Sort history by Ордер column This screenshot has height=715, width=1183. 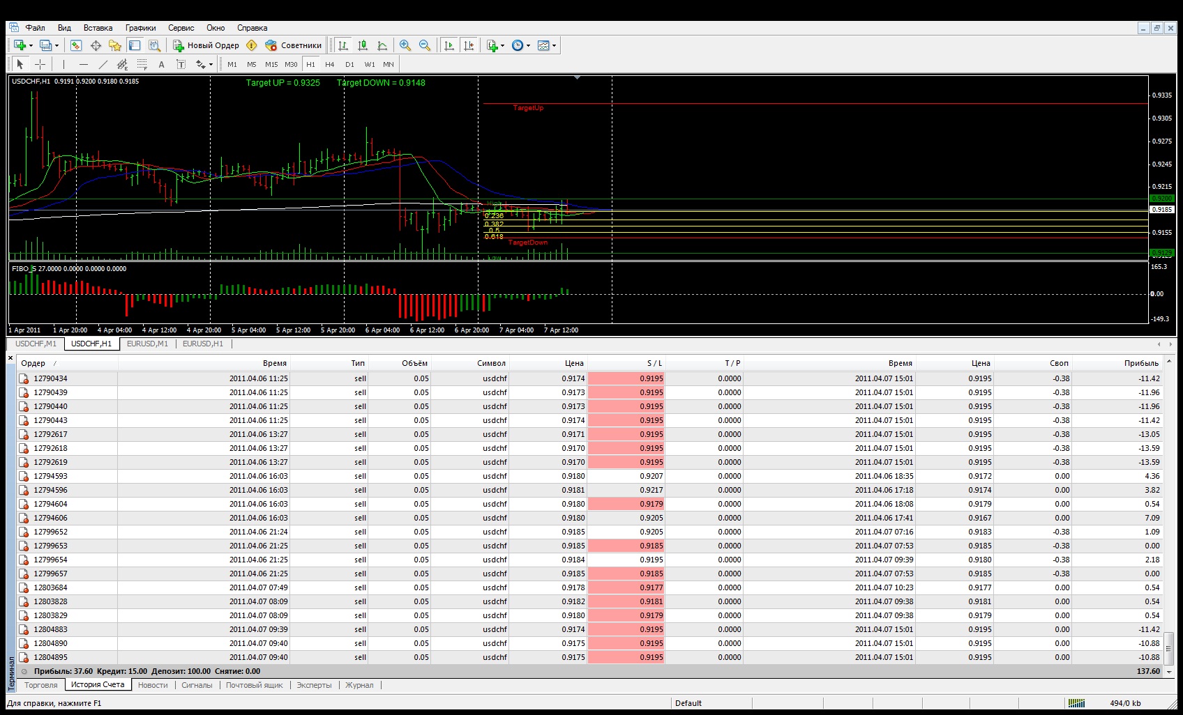pos(68,363)
